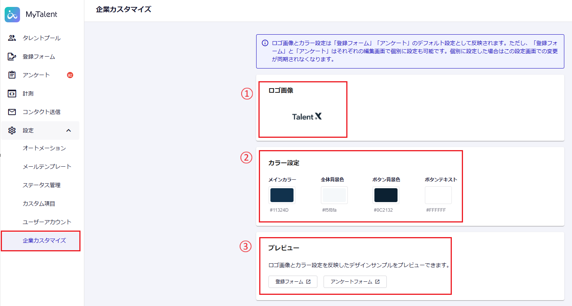Open ユーザーアカウント page
Image resolution: width=572 pixels, height=306 pixels.
point(47,222)
